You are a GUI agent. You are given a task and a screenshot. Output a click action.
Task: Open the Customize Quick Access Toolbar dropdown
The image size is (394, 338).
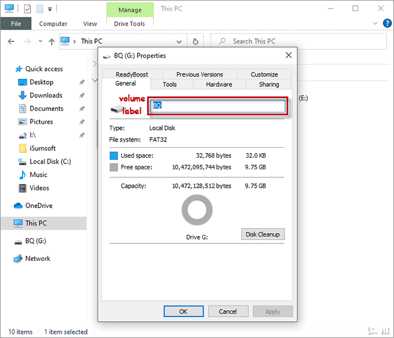50,9
